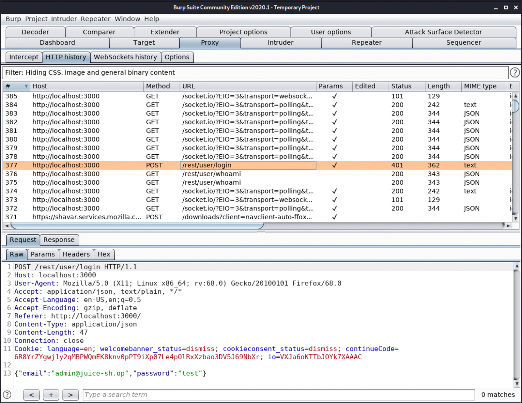Focus the search term input field
The image size is (522, 403).
pos(279,395)
